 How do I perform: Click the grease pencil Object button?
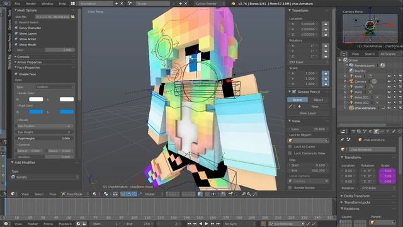click(319, 100)
